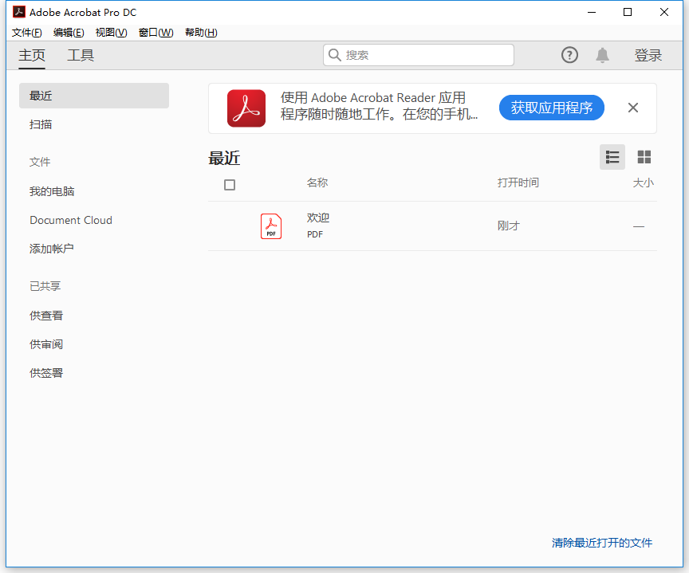
Task: Click 添加帐户 in the sidebar
Action: pyautogui.click(x=51, y=249)
